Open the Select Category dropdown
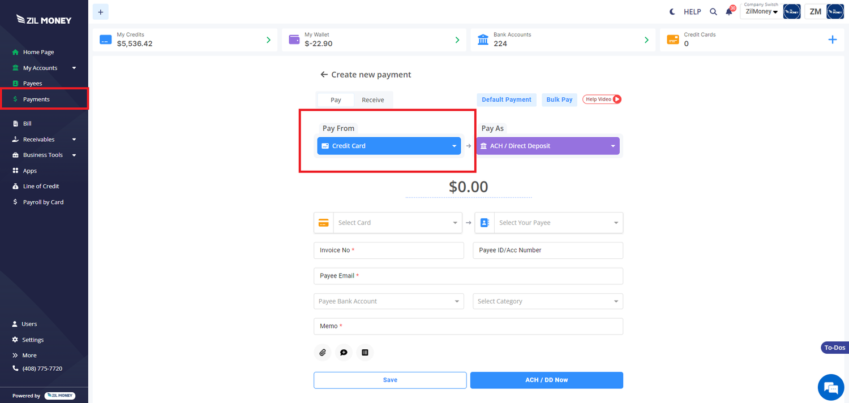Image resolution: width=849 pixels, height=403 pixels. pyautogui.click(x=548, y=301)
